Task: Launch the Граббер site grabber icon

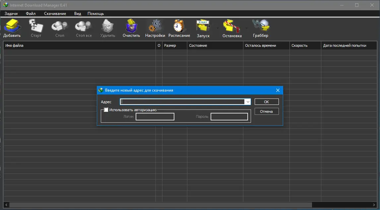Action: click(261, 26)
